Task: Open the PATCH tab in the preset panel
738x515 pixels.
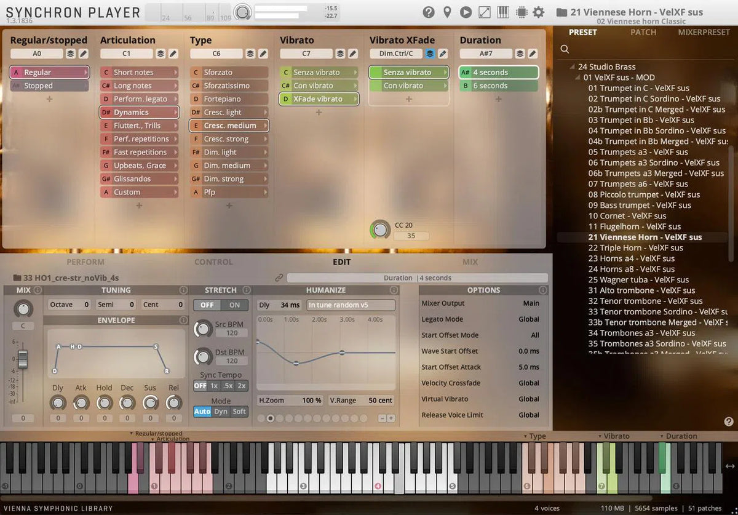Action: (643, 32)
